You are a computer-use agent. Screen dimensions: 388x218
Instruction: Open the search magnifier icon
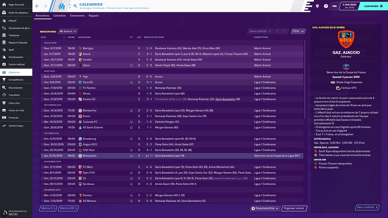pos(75,7)
